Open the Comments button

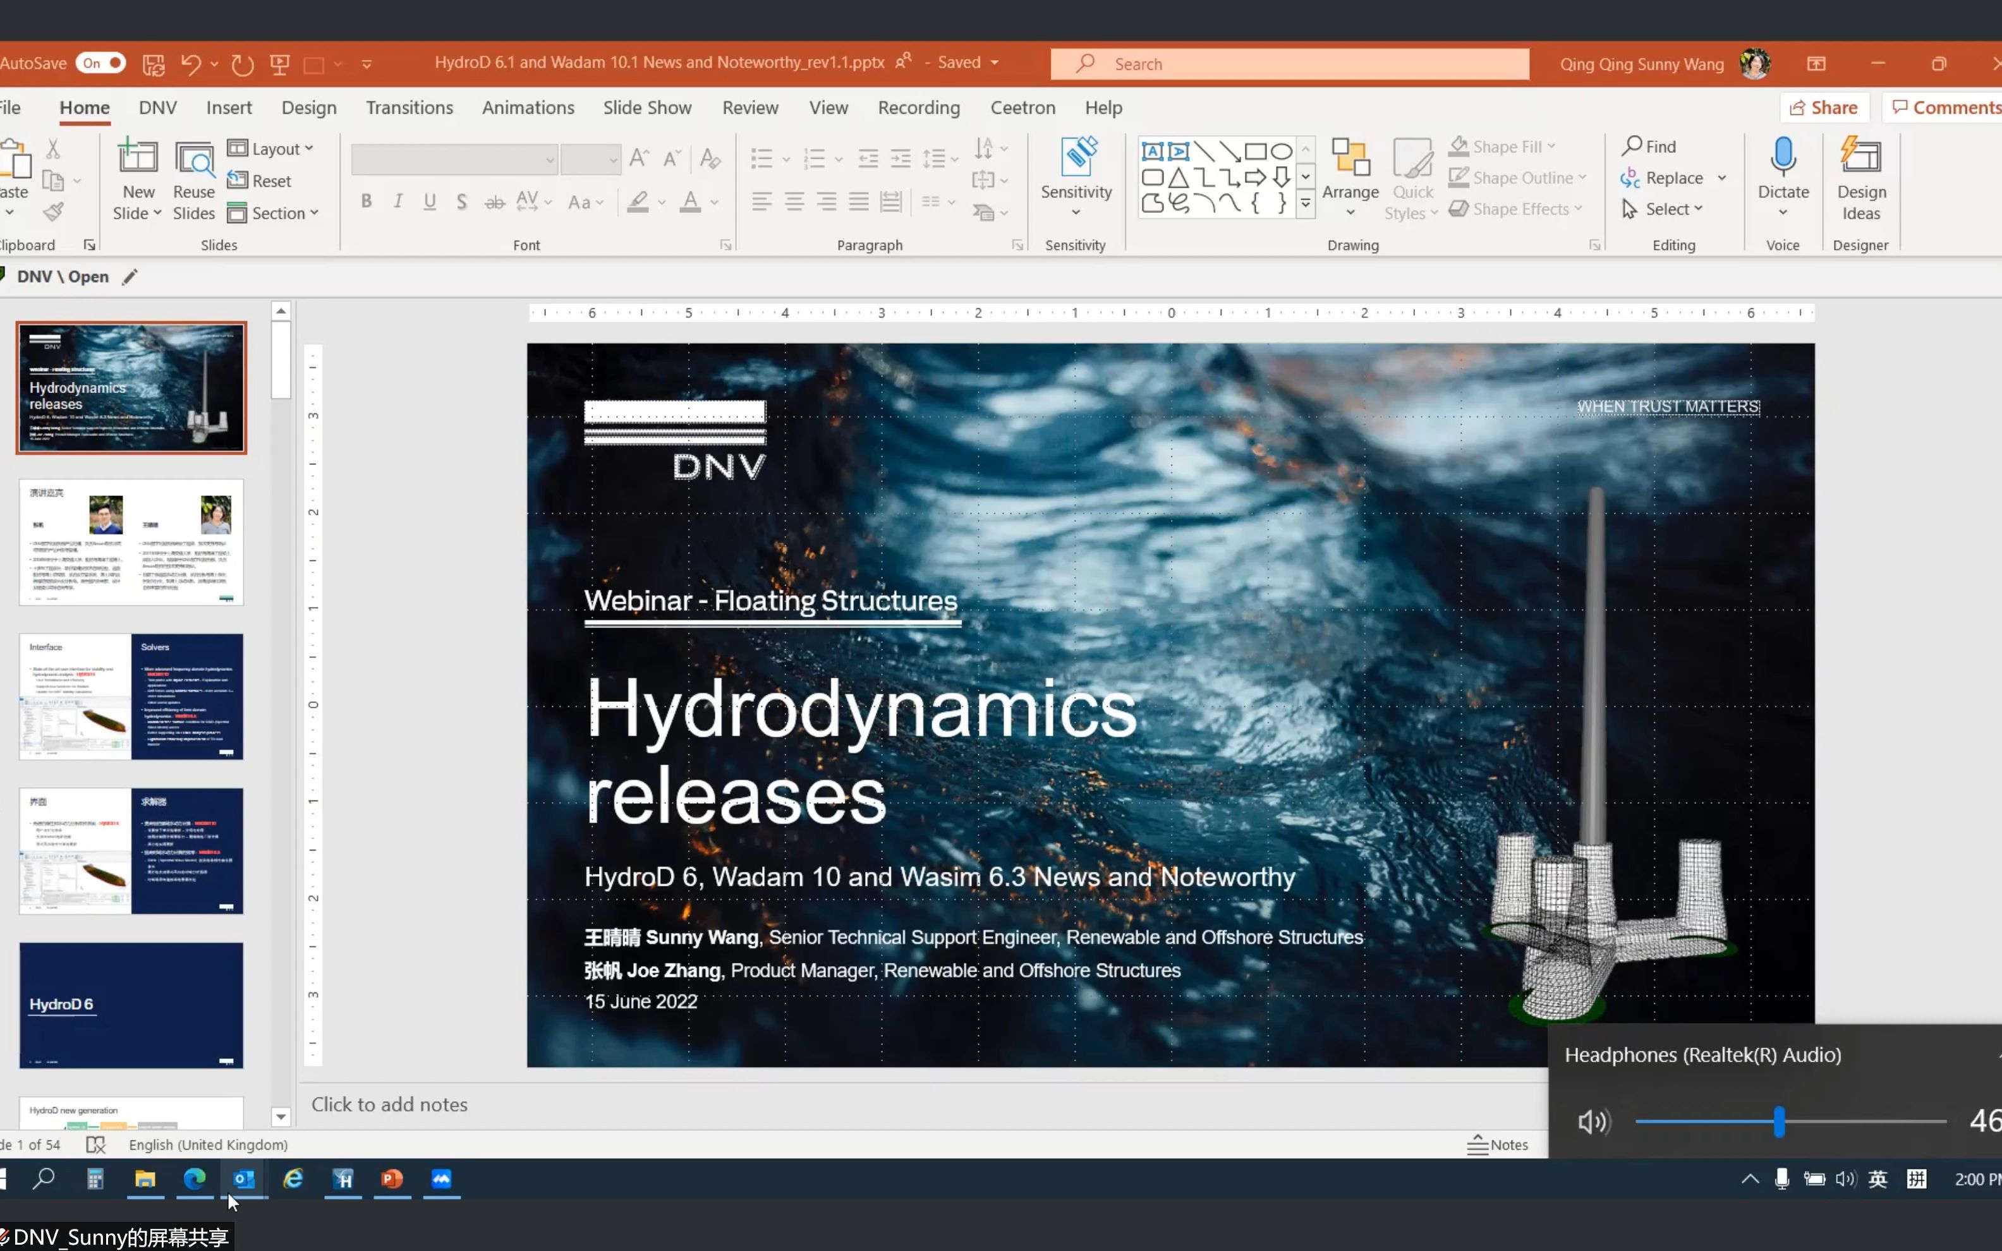[x=1944, y=107]
